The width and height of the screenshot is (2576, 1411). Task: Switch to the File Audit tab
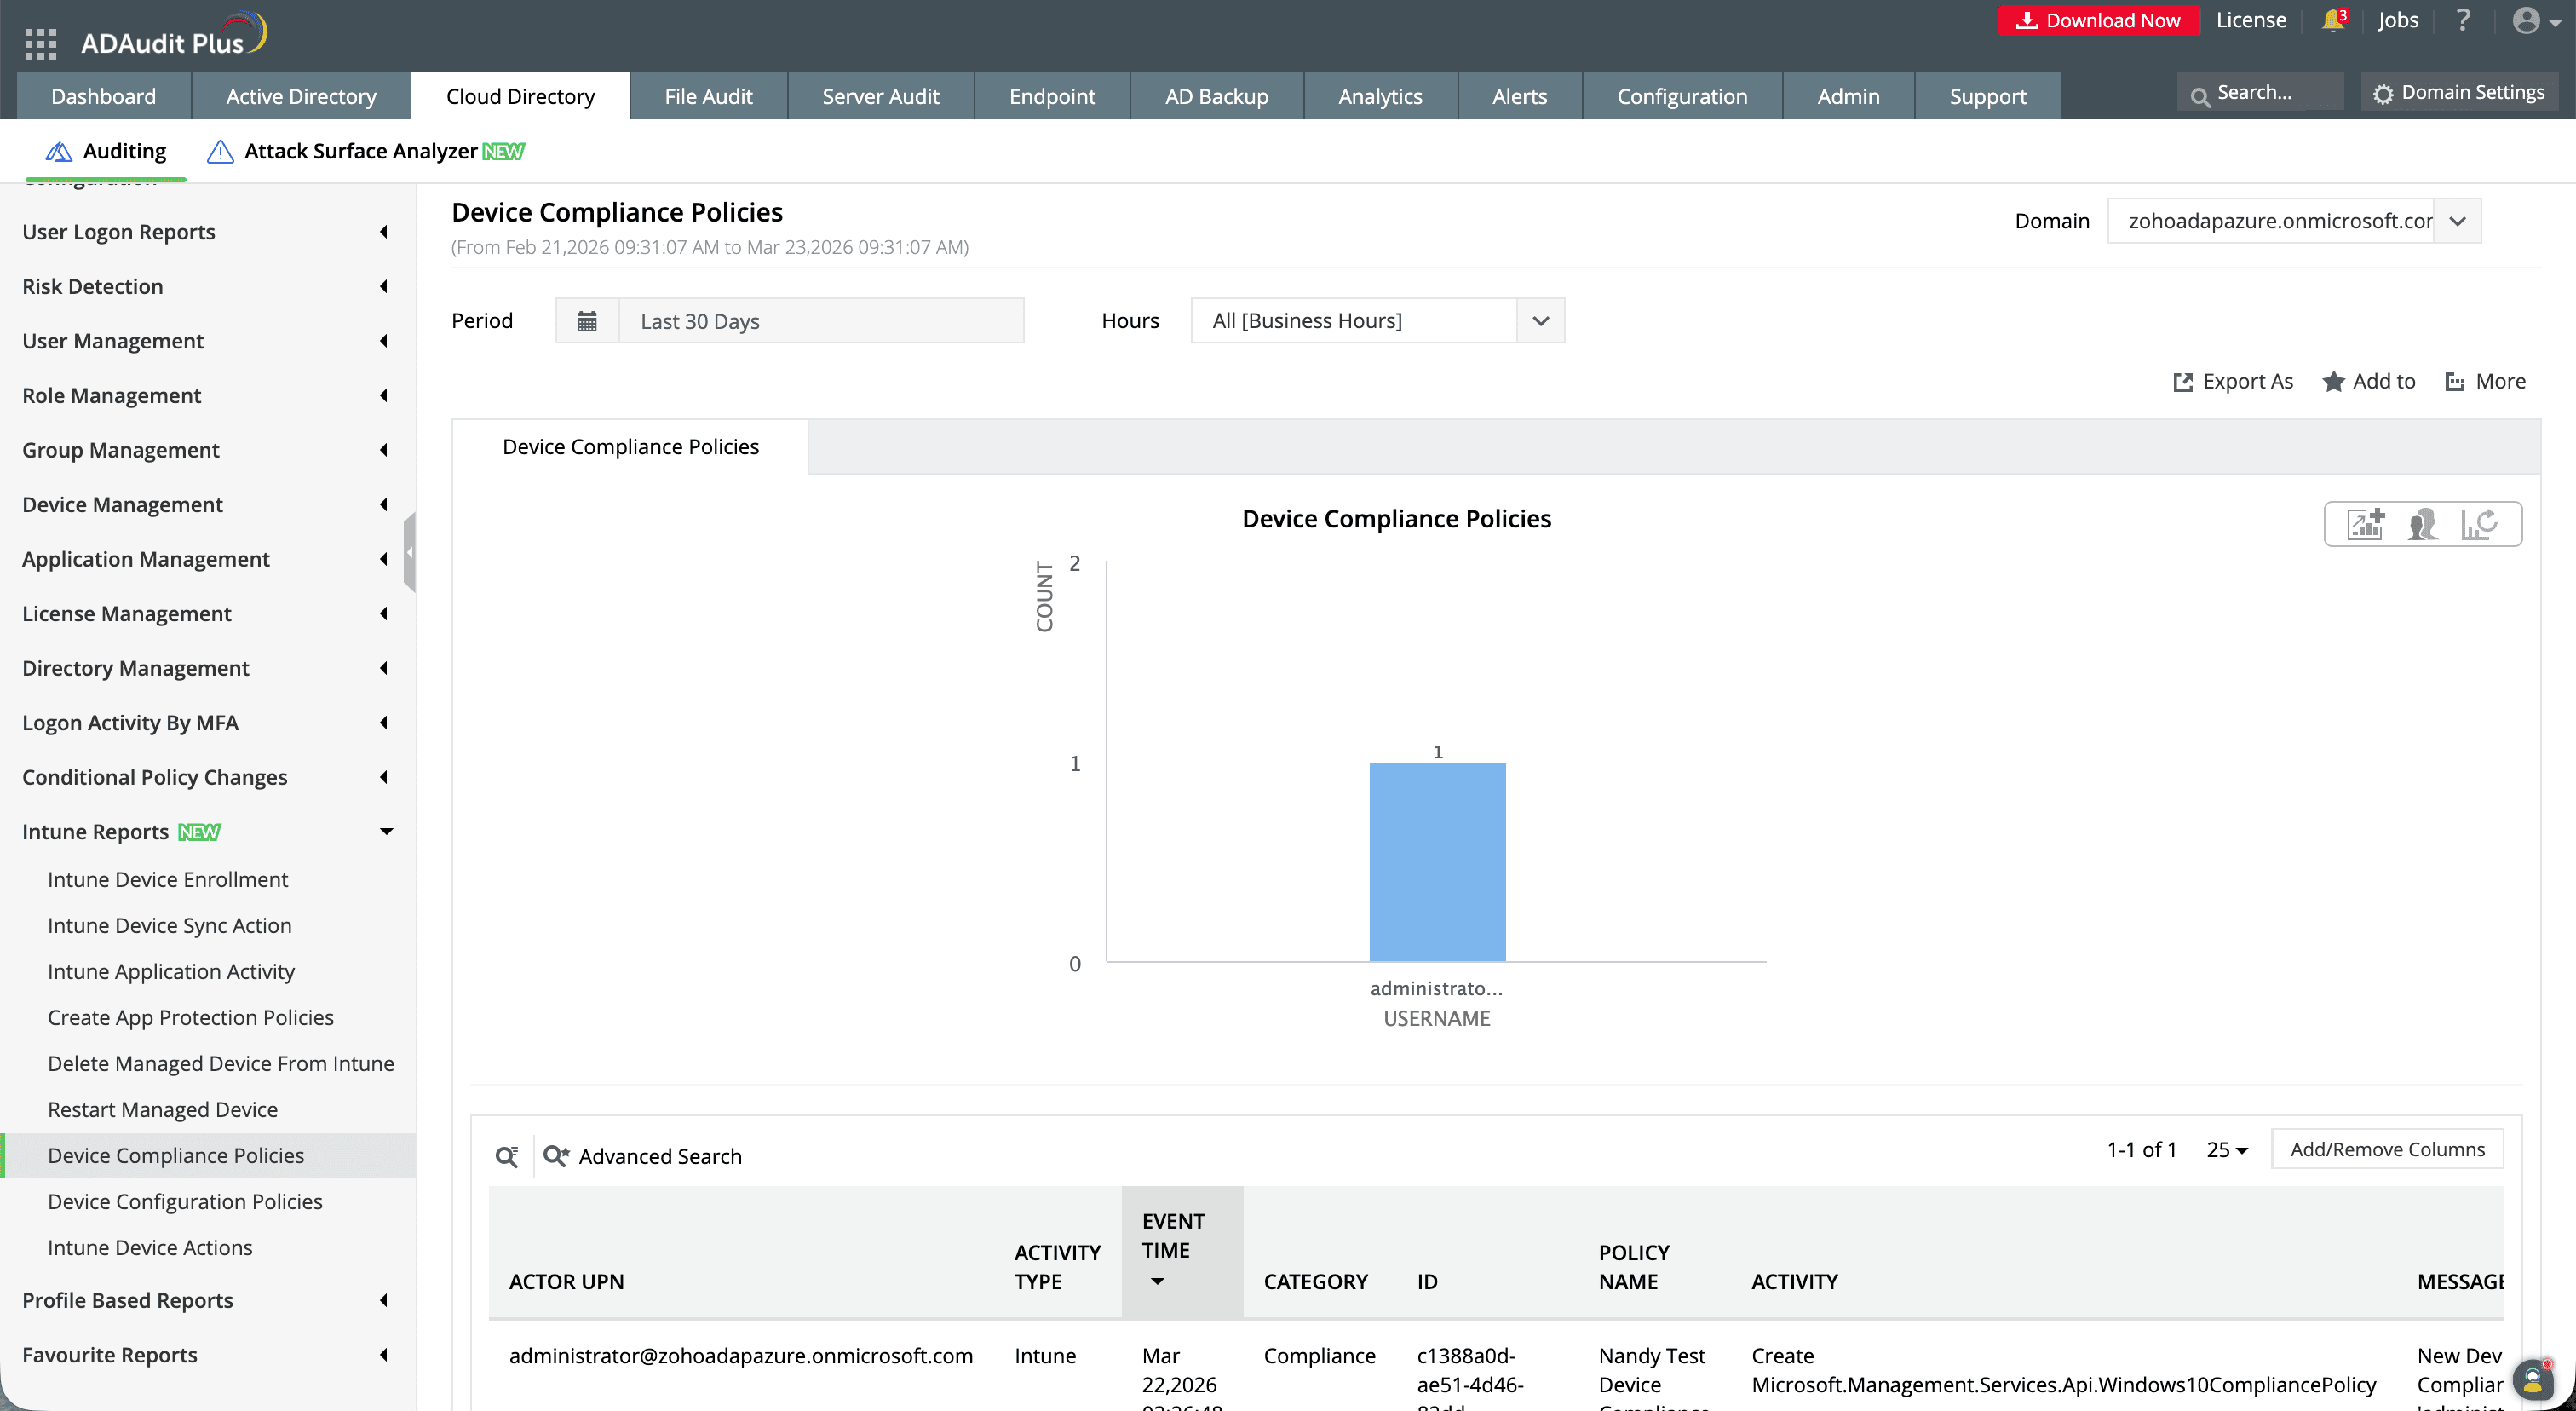coord(709,95)
